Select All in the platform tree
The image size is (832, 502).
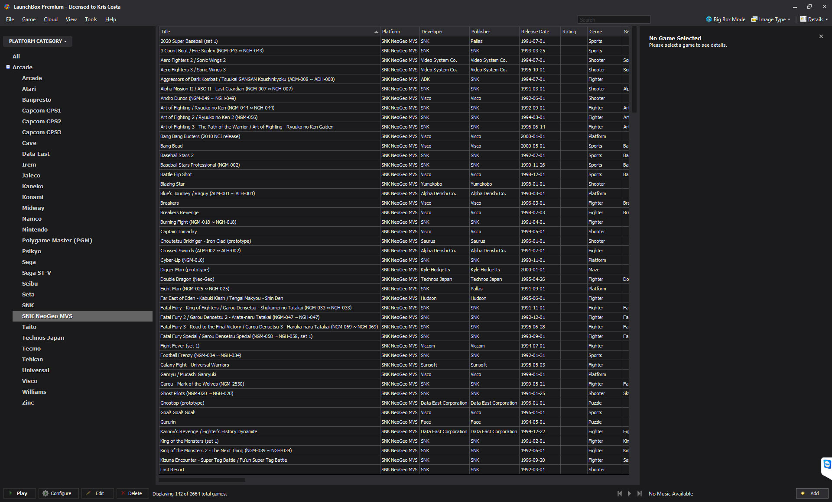[16, 56]
